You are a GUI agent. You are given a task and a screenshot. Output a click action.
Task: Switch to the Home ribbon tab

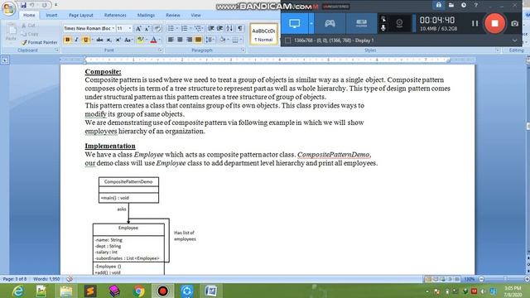coord(29,15)
